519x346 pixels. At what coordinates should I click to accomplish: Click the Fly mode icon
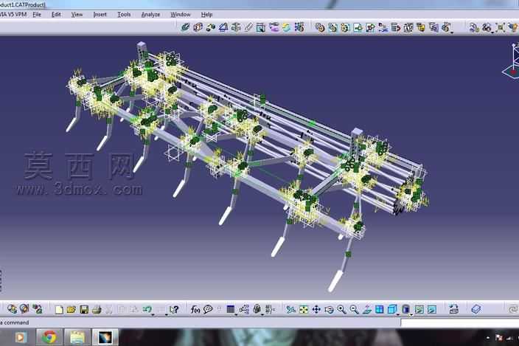click(290, 310)
